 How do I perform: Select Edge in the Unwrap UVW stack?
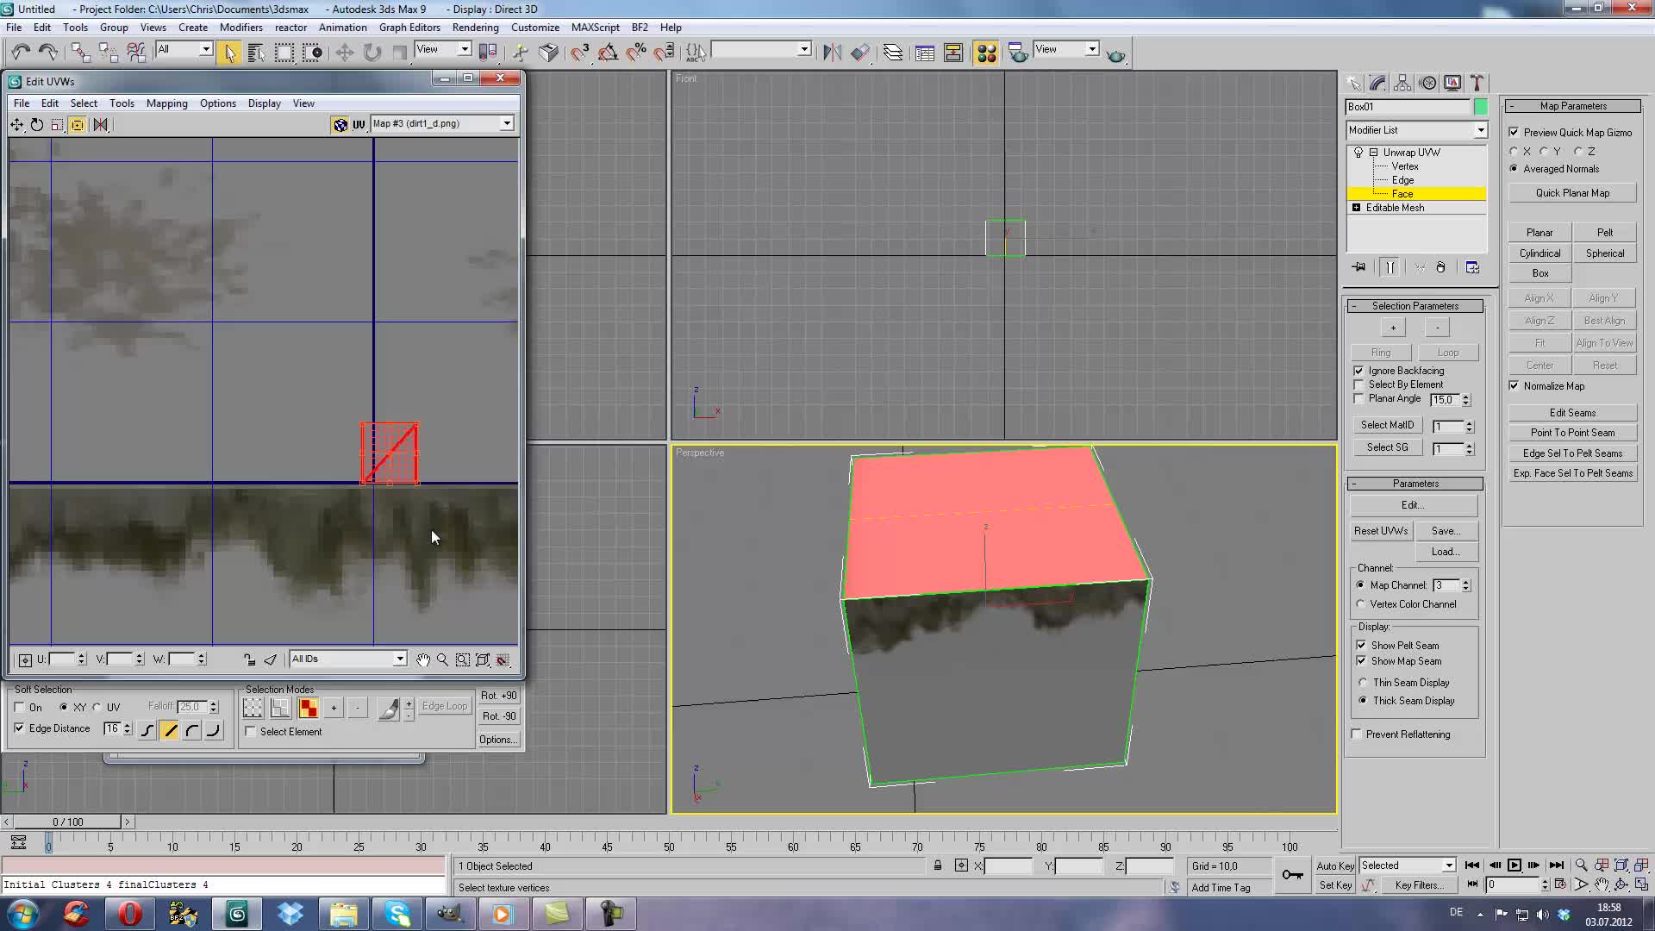coord(1403,180)
